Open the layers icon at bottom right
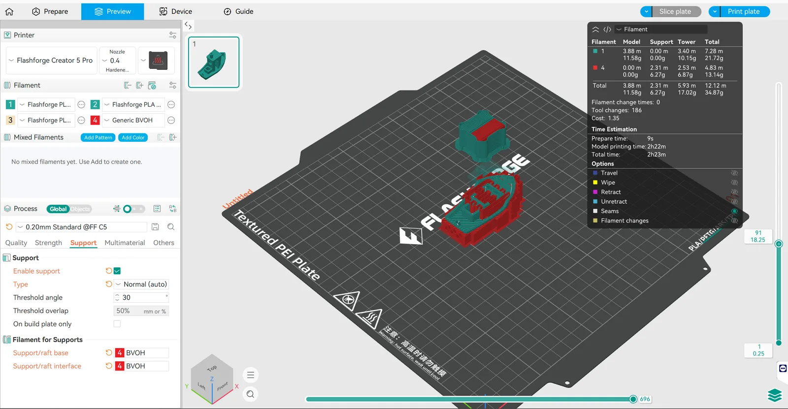788x409 pixels. pos(775,395)
